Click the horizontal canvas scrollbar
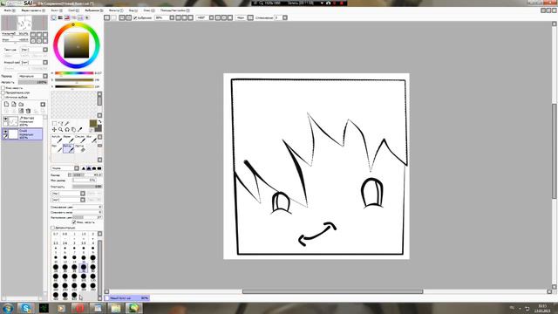Viewport: 558px width, 314px height. (x=332, y=291)
